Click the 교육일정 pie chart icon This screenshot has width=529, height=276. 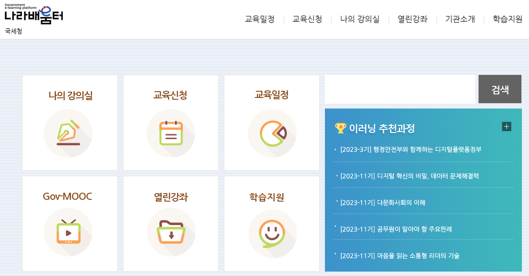(x=272, y=133)
